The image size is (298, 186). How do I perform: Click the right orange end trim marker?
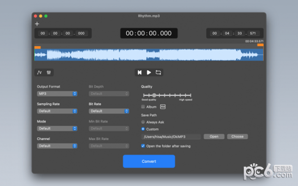point(260,45)
